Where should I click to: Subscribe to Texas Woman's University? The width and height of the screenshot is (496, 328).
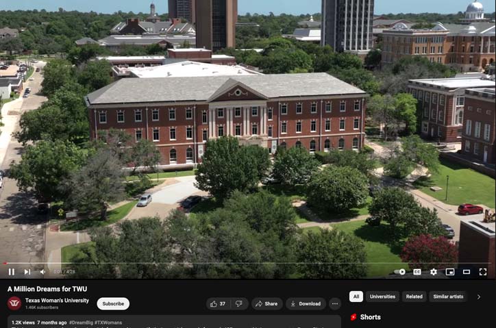(x=113, y=303)
